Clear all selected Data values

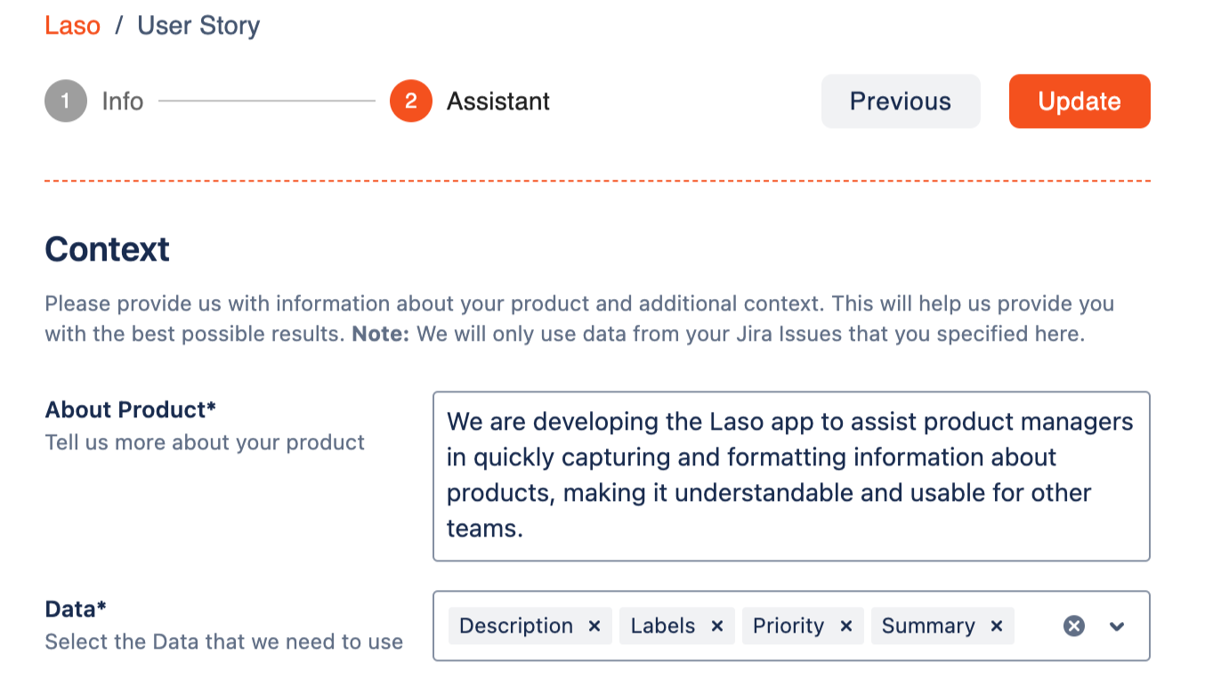point(1074,626)
